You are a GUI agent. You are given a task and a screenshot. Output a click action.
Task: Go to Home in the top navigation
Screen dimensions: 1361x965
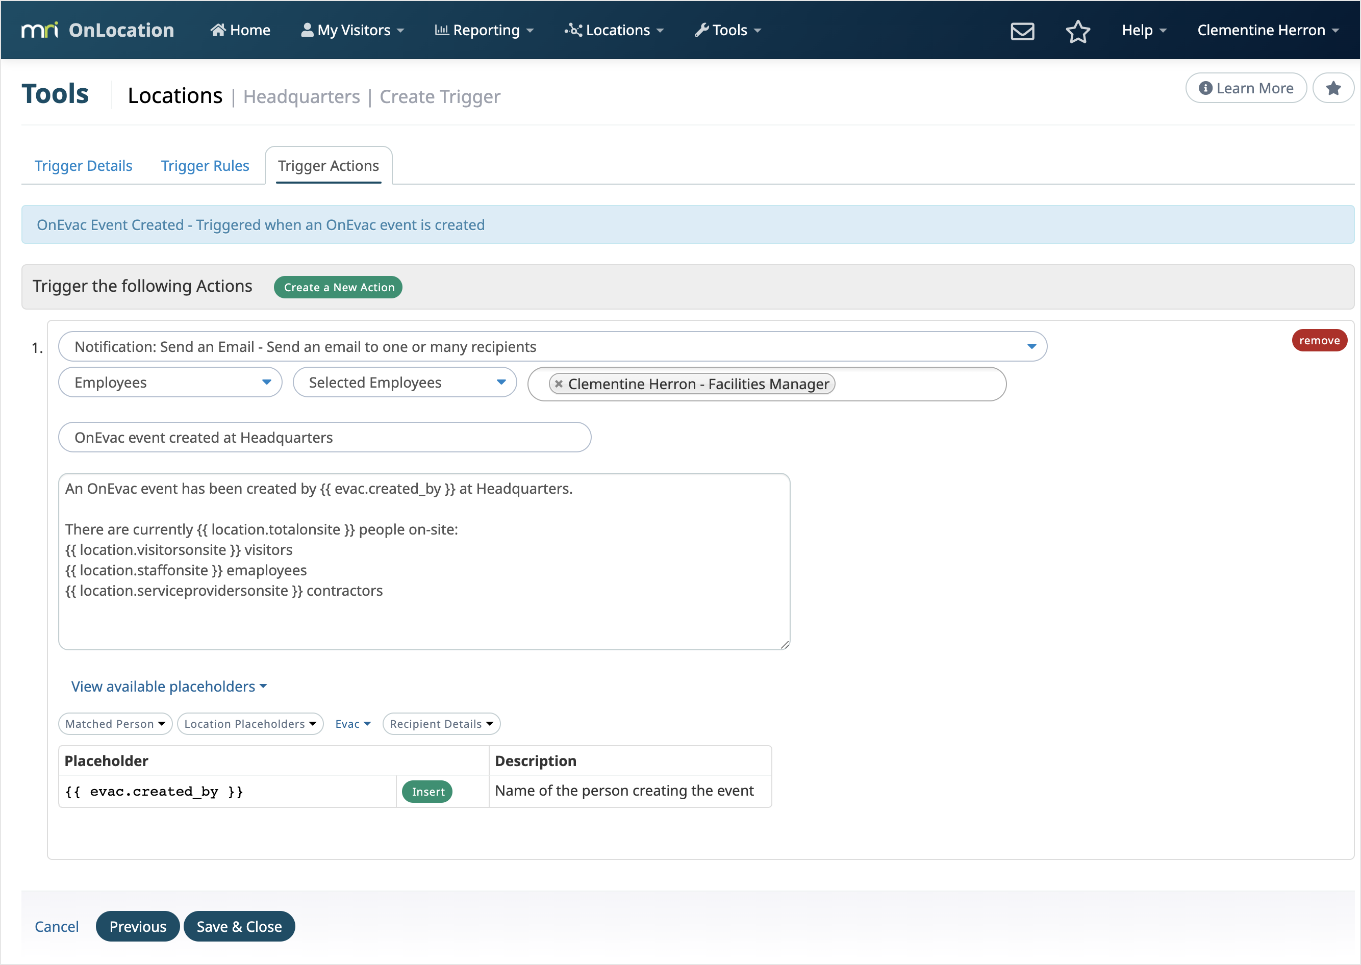pos(240,30)
